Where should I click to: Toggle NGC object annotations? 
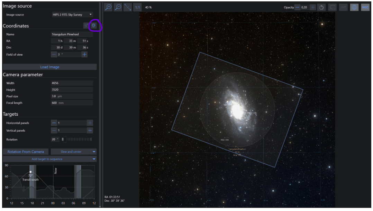coord(365,7)
